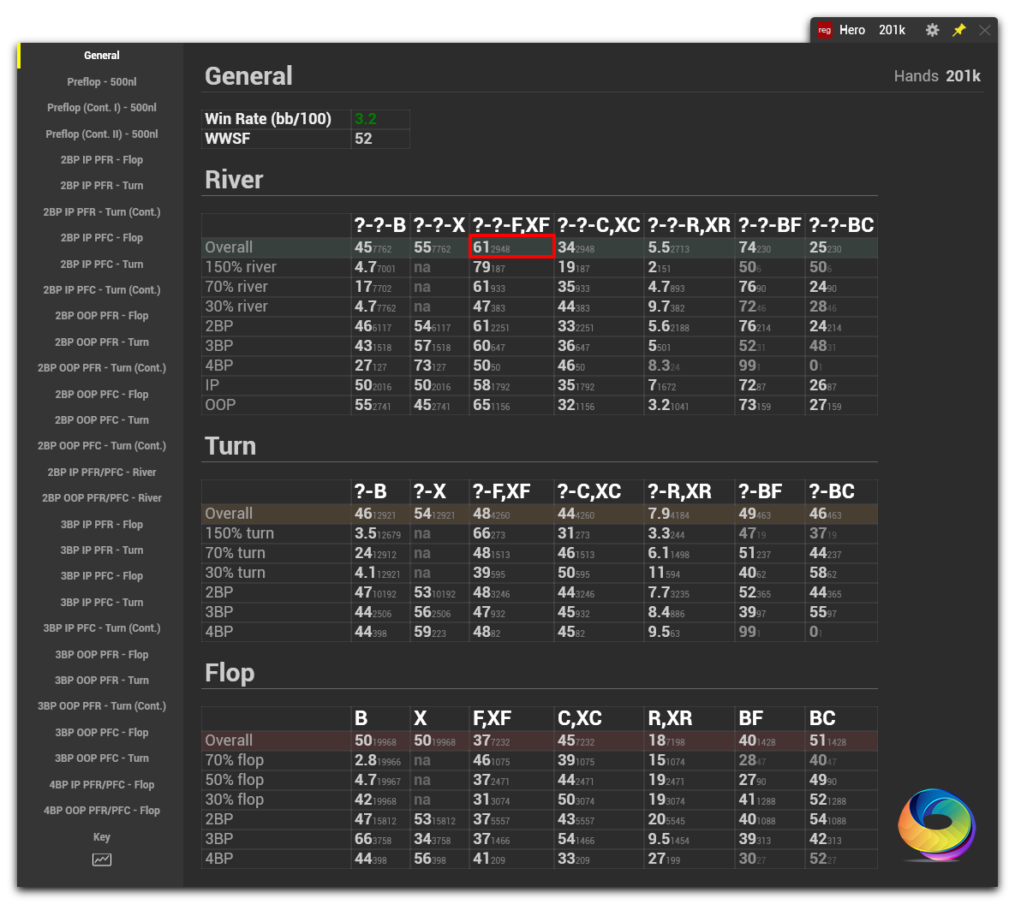1015x904 pixels.
Task: Click the Hero player name in the titlebar
Action: coord(852,29)
